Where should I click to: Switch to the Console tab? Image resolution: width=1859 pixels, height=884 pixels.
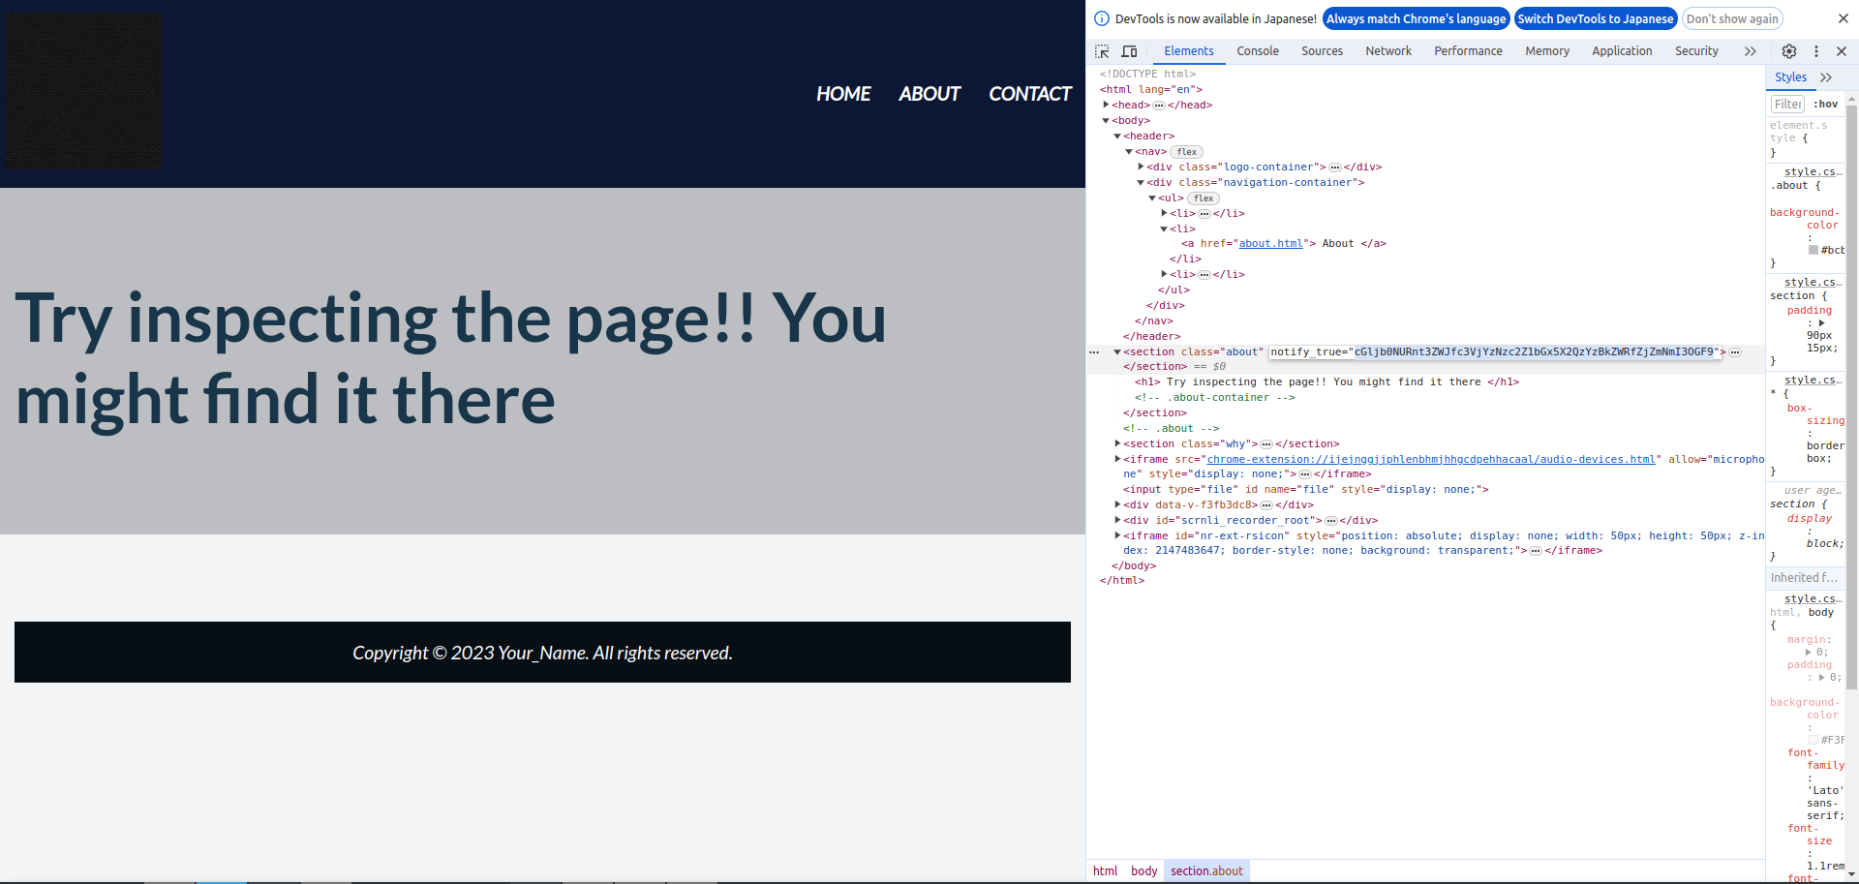click(1257, 51)
